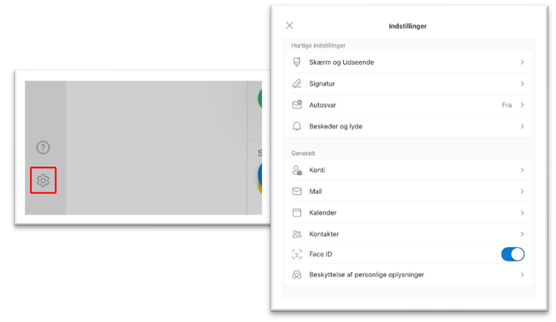The image size is (556, 322).
Task: Click the Kalender calendar icon
Action: click(x=297, y=213)
